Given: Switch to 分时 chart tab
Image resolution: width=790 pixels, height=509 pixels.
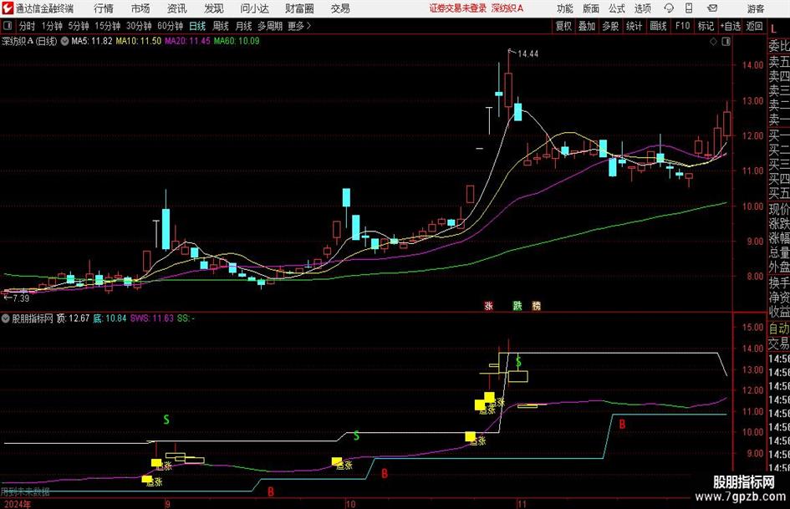Looking at the screenshot, I should pos(27,26).
